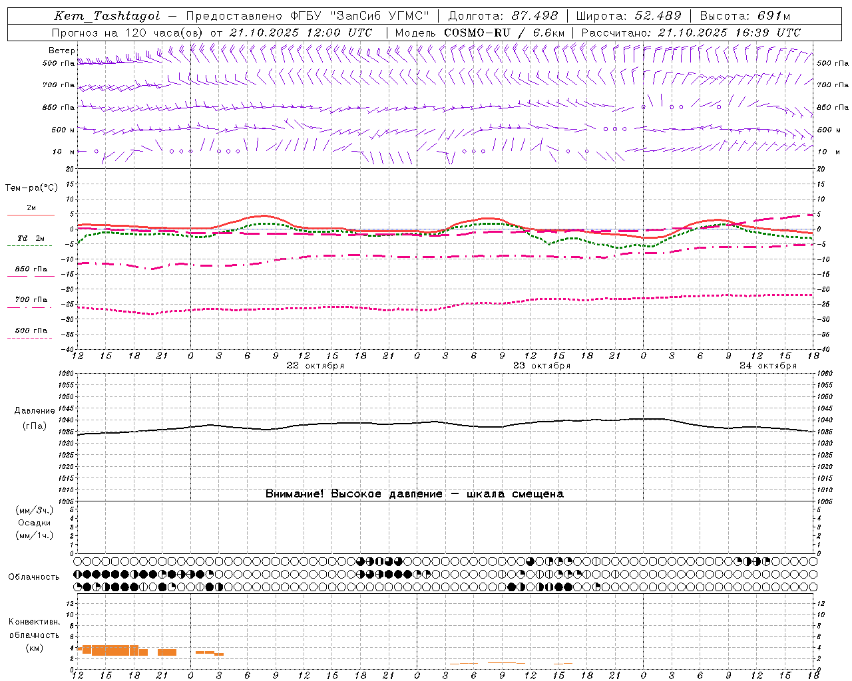Click the 'Облачность' cloudiness label
Image resolution: width=852 pixels, height=681 pixels.
34,577
